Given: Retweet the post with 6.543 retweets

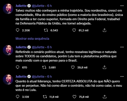Looking at the screenshot, I should pos(46,30).
